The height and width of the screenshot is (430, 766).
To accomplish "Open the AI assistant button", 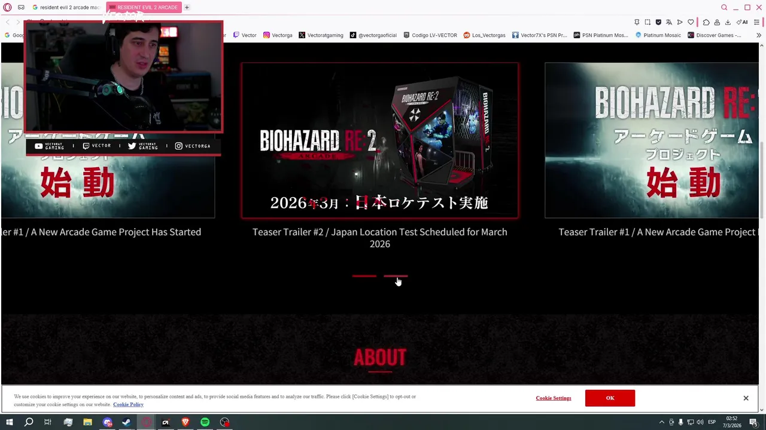I will [x=742, y=22].
